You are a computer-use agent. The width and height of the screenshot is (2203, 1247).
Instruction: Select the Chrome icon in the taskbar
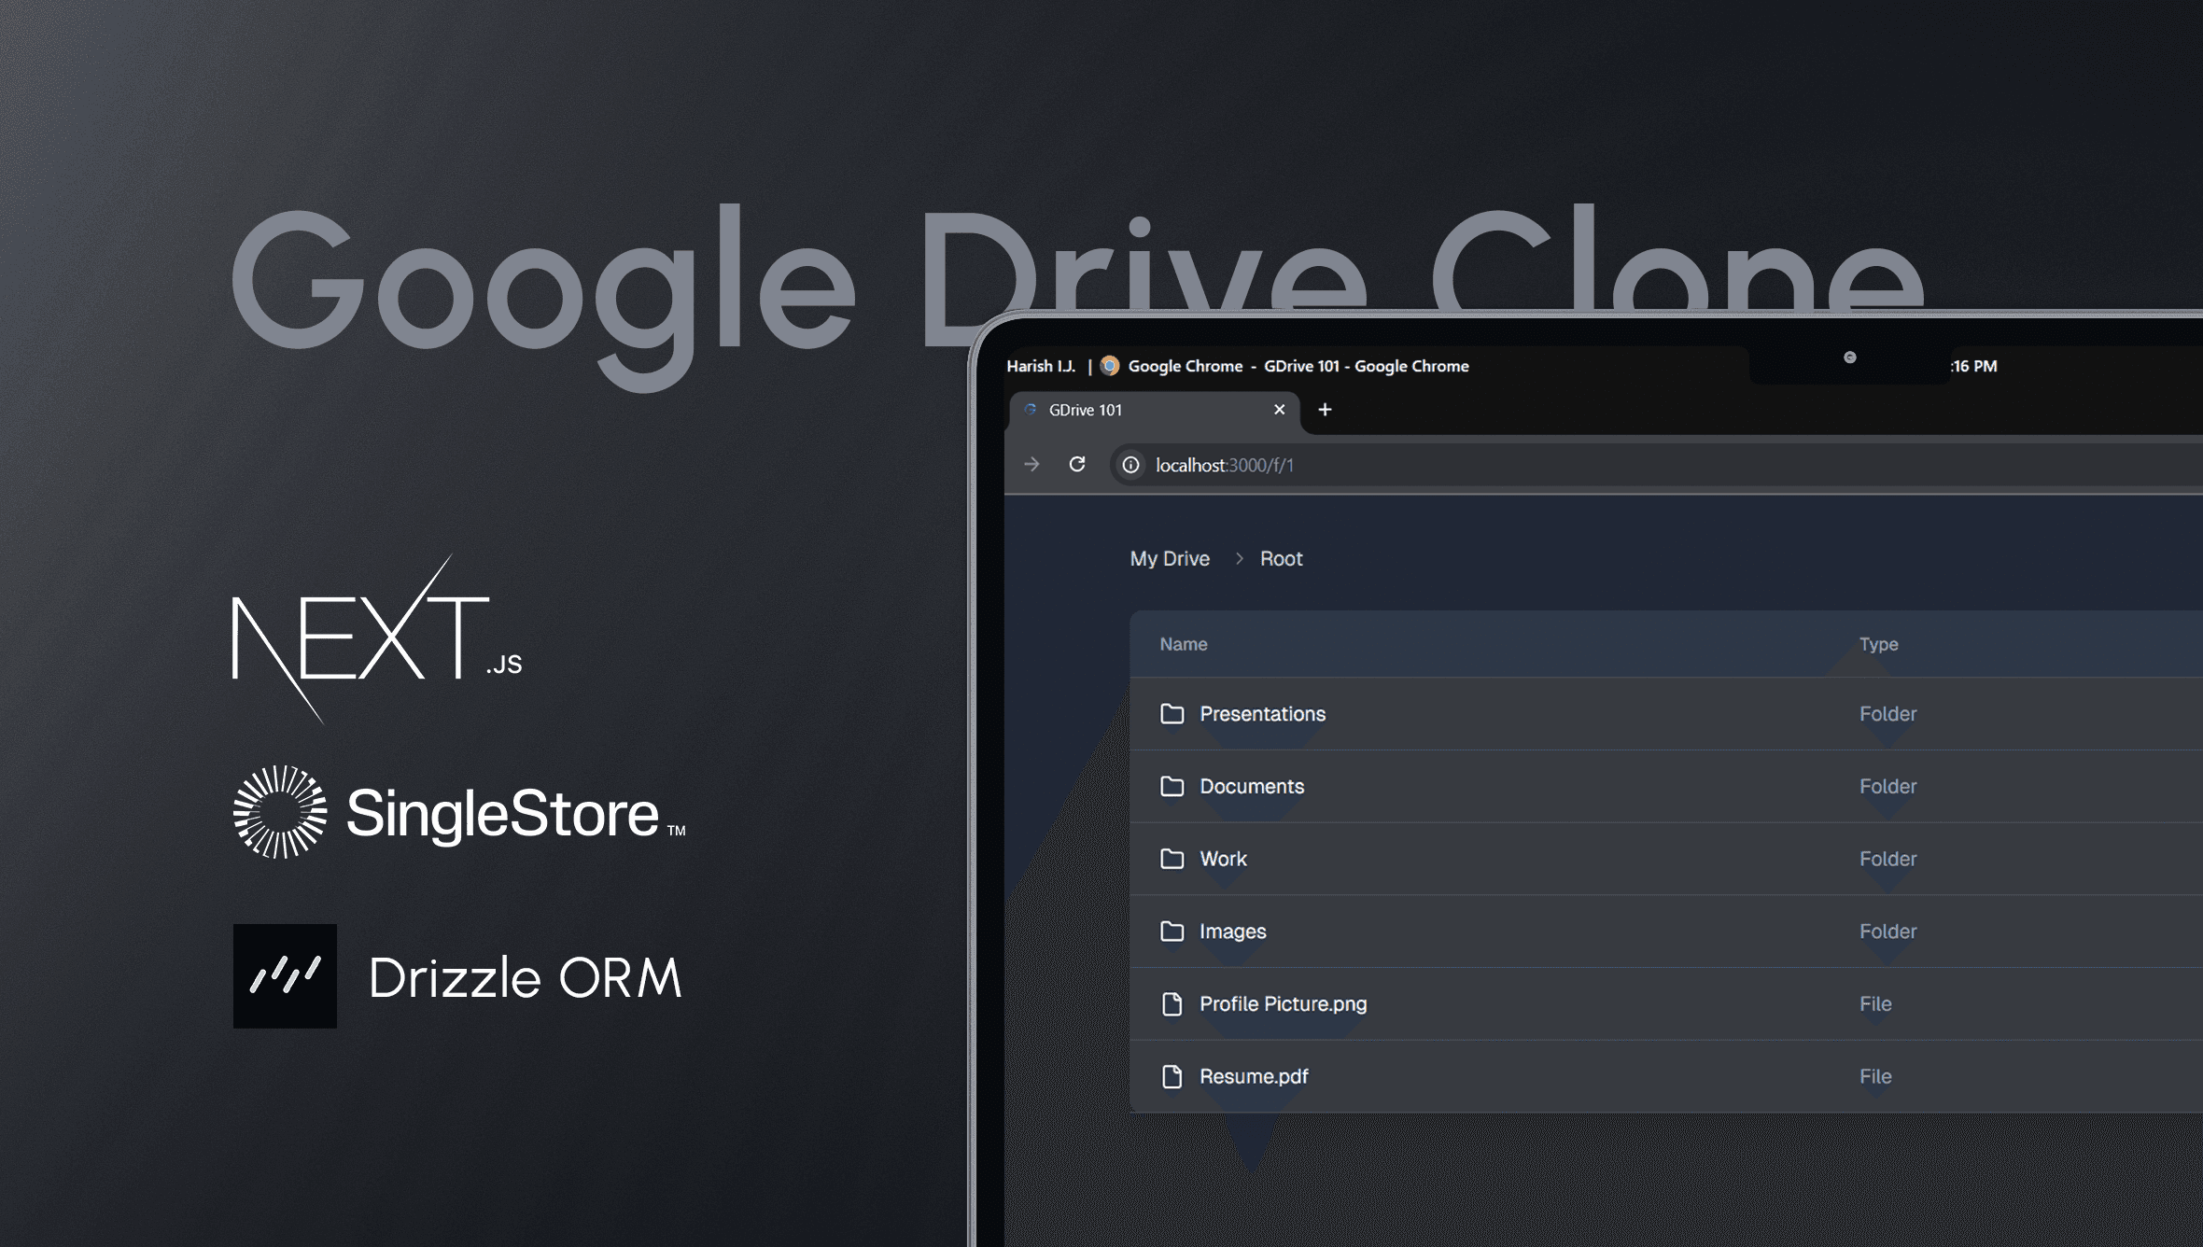1110,366
